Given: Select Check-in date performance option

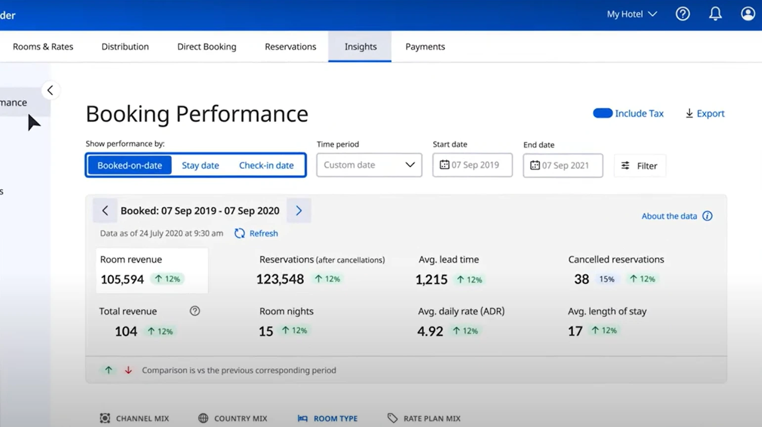Looking at the screenshot, I should click(266, 165).
